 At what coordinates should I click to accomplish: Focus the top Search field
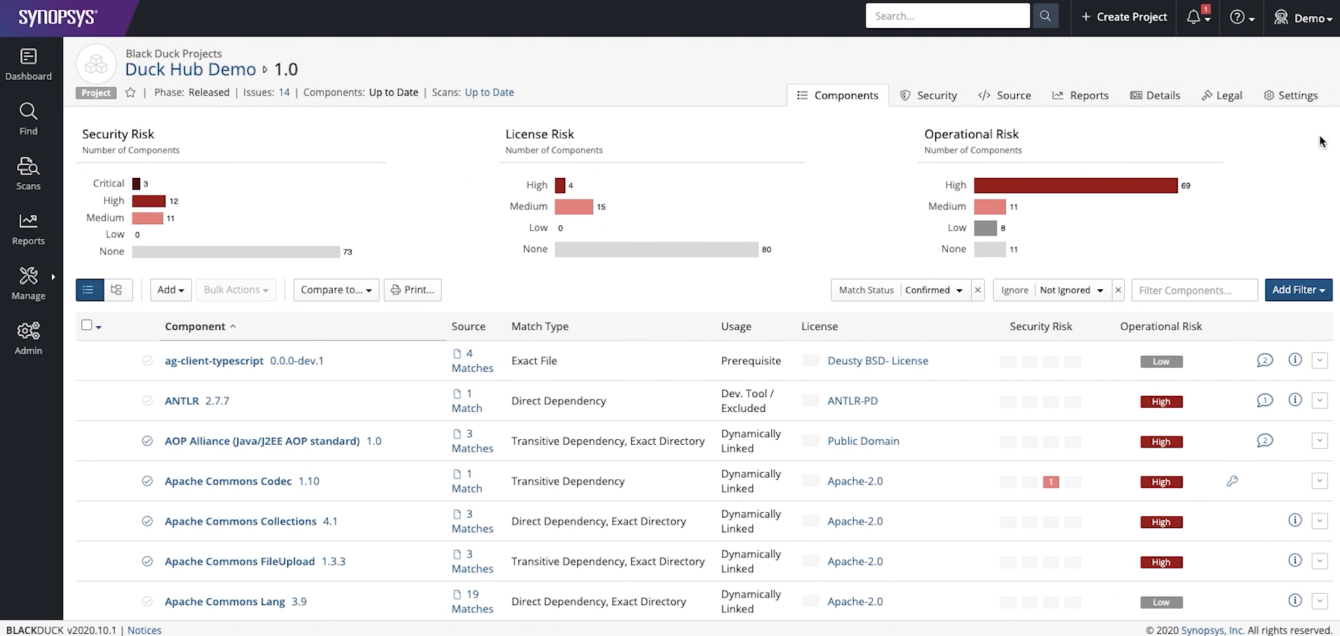click(947, 16)
